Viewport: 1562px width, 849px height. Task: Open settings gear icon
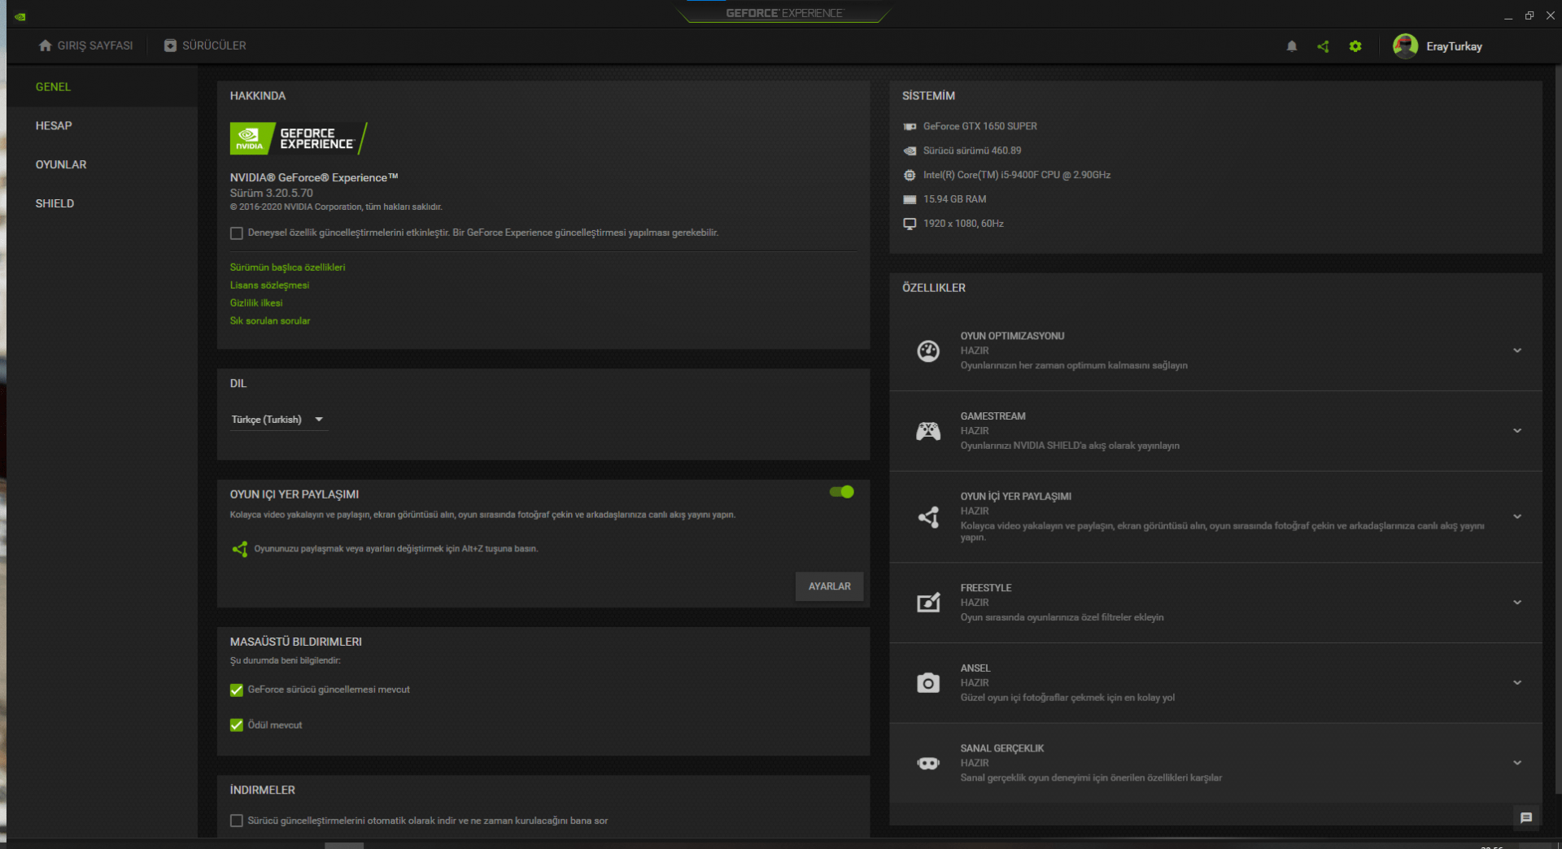point(1355,46)
